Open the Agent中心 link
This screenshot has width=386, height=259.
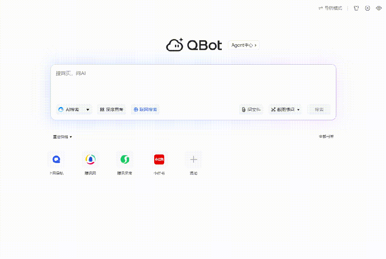244,45
